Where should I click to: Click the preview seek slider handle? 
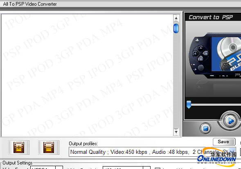click(189, 104)
